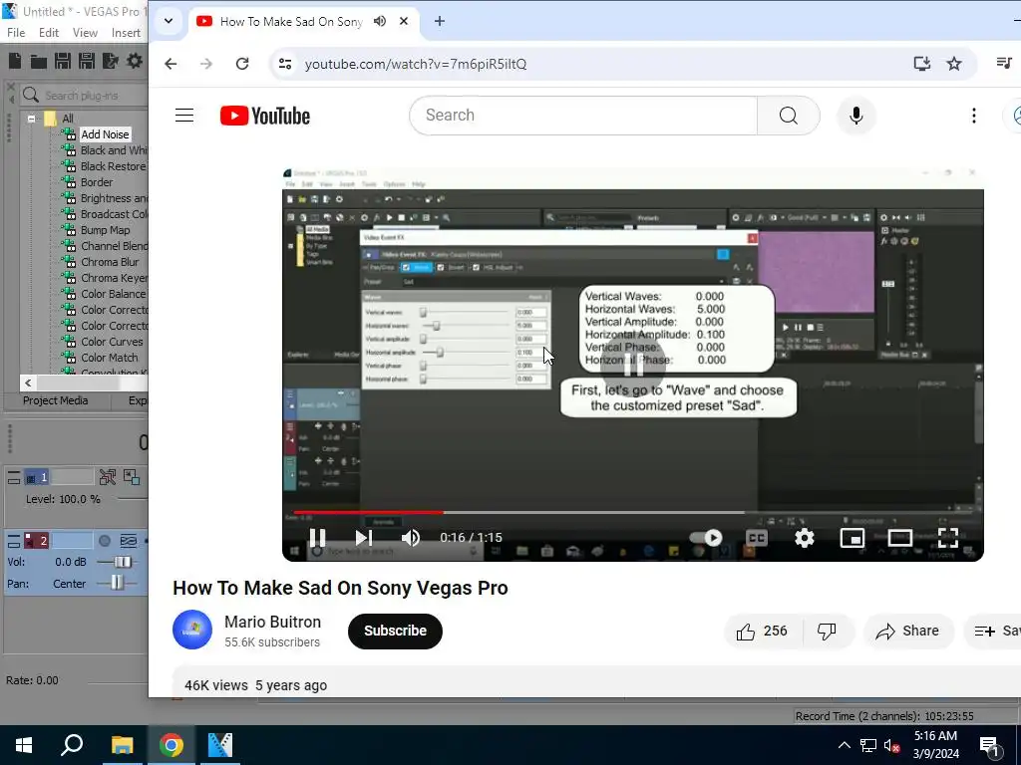Screen dimensions: 1021x765
Task: Open the File menu in VEGAS
Action: coord(16,33)
